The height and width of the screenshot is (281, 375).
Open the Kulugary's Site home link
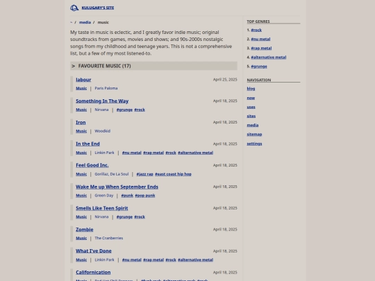point(98,8)
